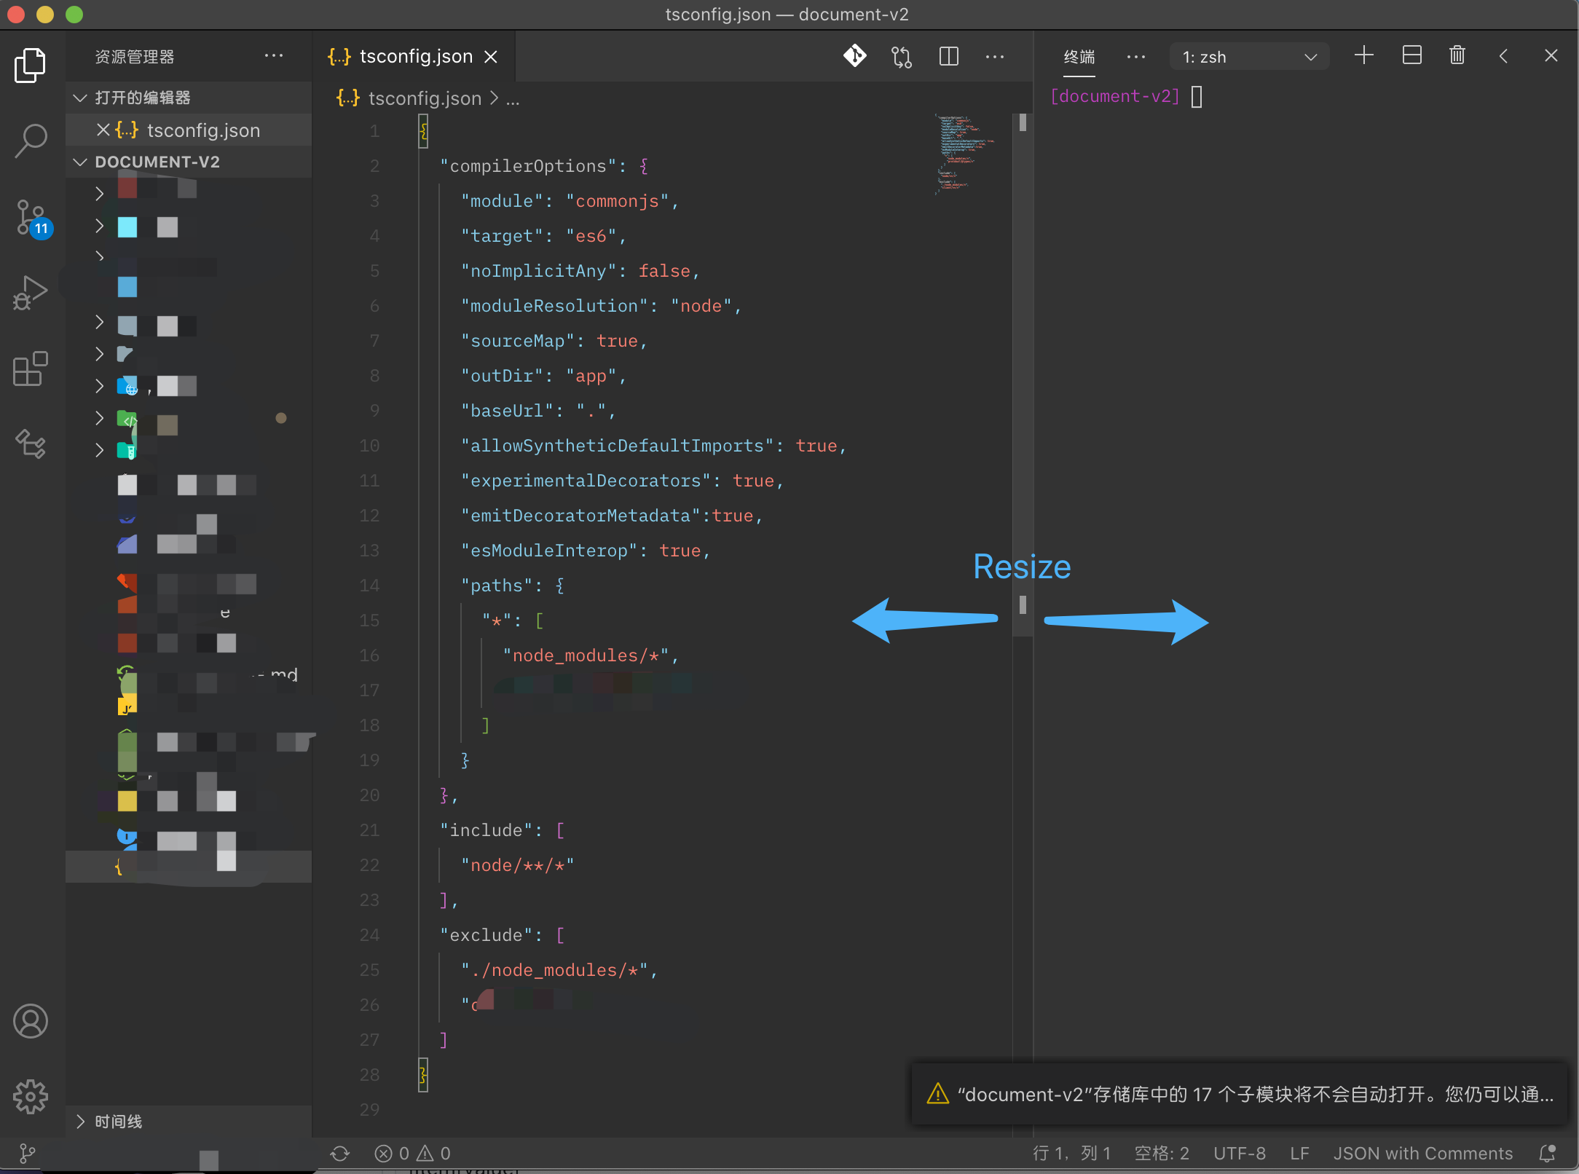Open the 1: zsh terminal selector dropdown
The image size is (1579, 1174).
coord(1249,56)
